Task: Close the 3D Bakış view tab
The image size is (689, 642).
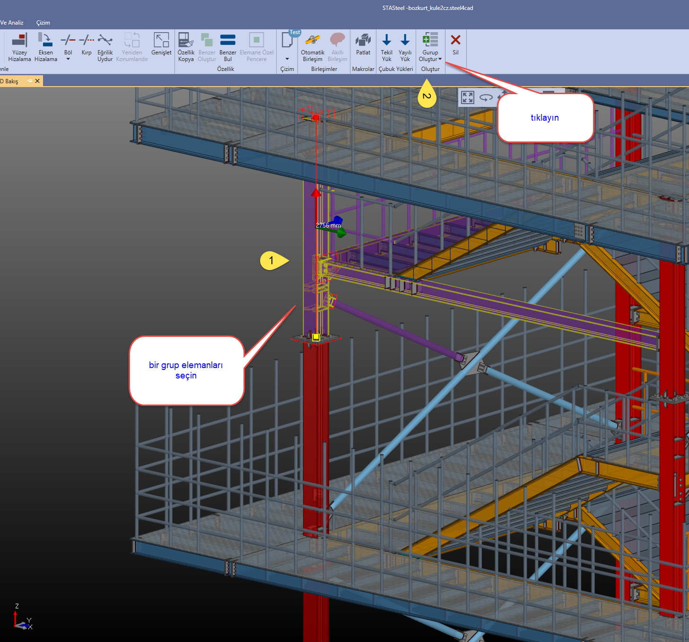Action: click(37, 81)
